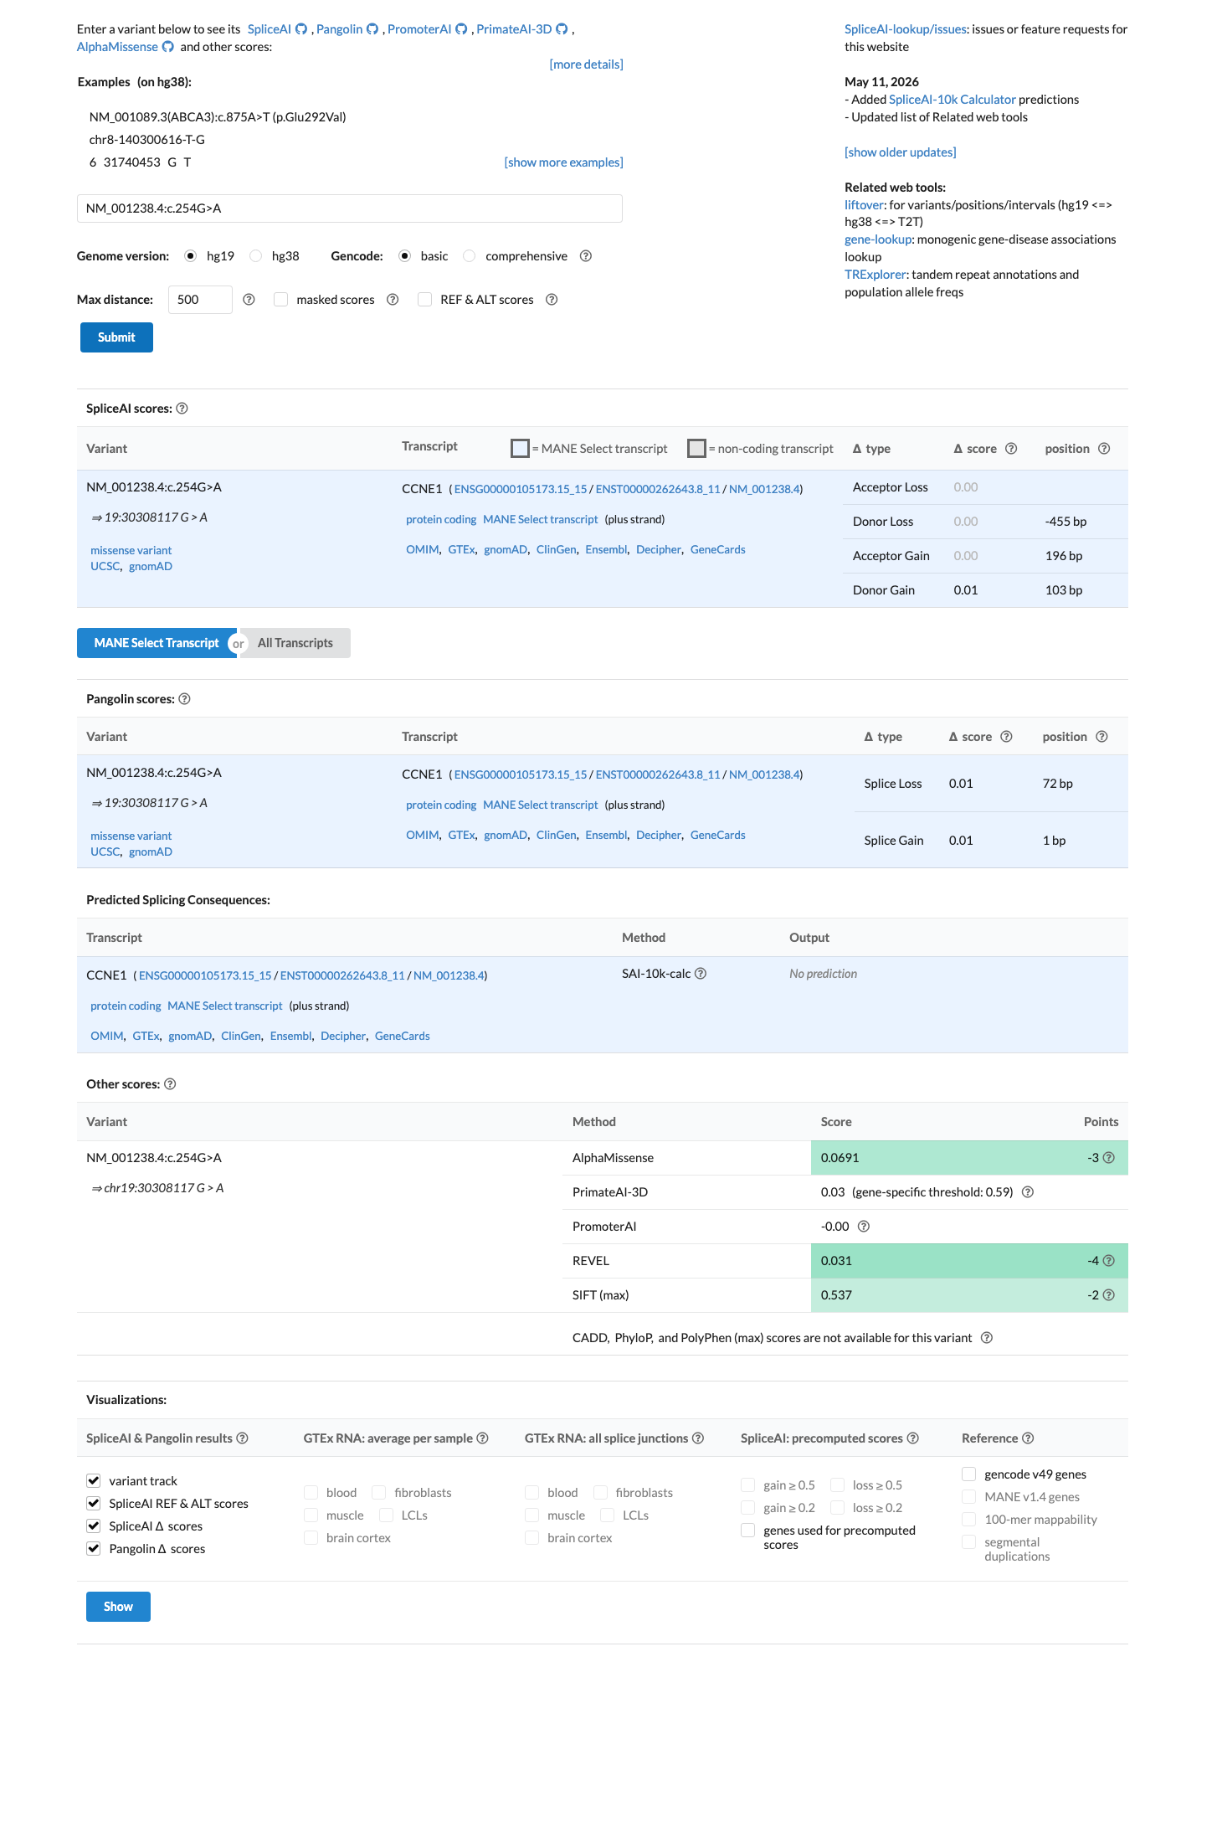Select example chr8-140300616-T-G

click(x=146, y=140)
